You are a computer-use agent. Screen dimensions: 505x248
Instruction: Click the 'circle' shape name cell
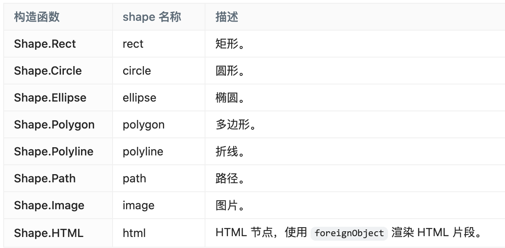click(159, 71)
